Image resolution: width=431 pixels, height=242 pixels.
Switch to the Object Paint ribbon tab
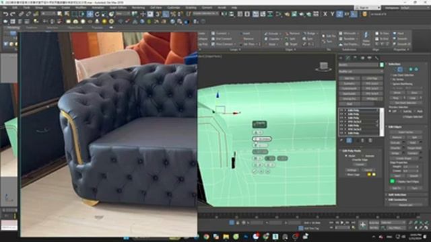point(75,28)
